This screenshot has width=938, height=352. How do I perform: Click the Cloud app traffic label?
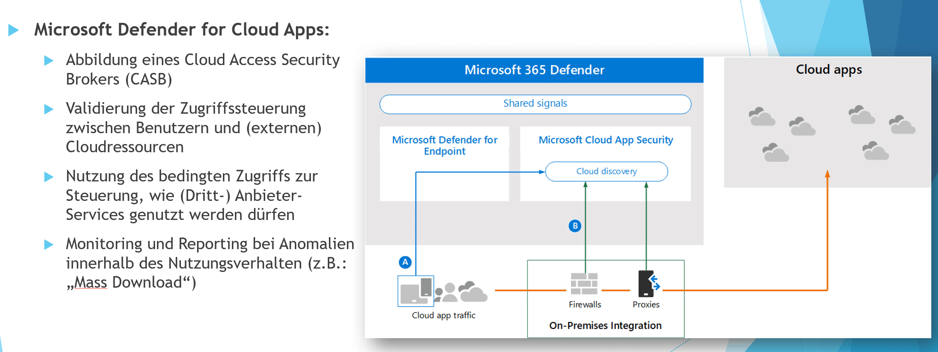tap(444, 316)
